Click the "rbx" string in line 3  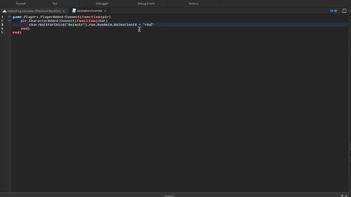[148, 25]
